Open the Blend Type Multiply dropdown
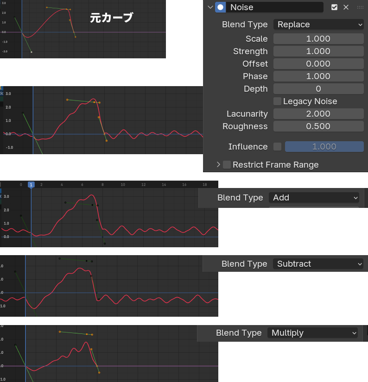Screen dimensions: 368x382 pyautogui.click(x=313, y=332)
